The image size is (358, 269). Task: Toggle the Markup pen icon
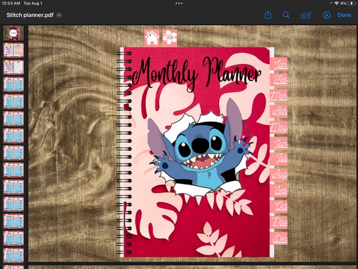[x=327, y=15]
